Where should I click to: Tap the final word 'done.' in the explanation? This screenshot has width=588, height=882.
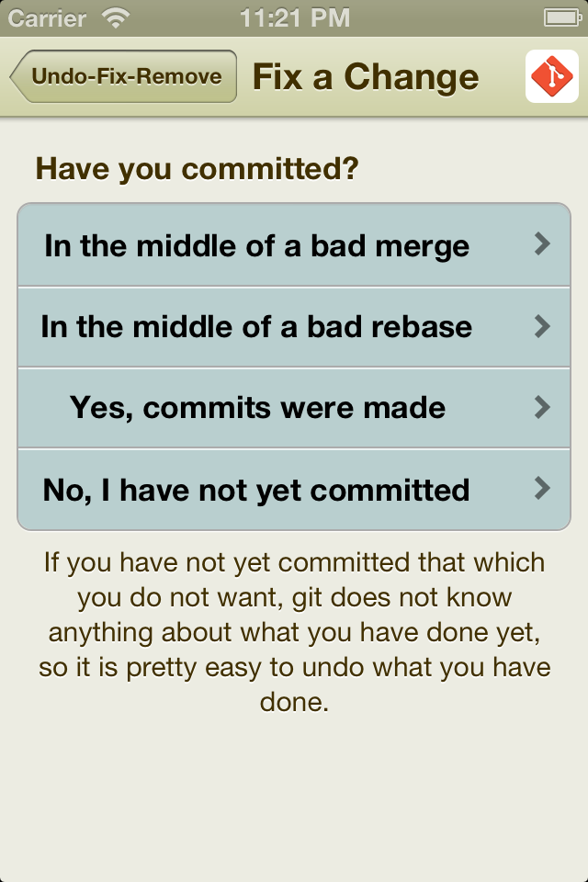[x=294, y=703]
